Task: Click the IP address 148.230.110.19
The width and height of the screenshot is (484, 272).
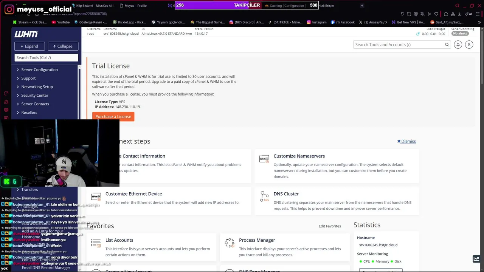Action: click(127, 107)
